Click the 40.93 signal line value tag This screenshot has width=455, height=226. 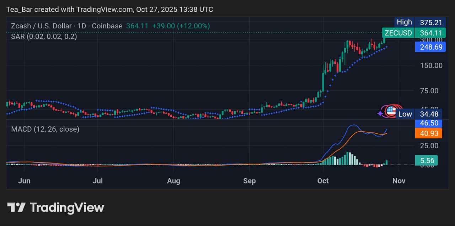[x=429, y=133]
